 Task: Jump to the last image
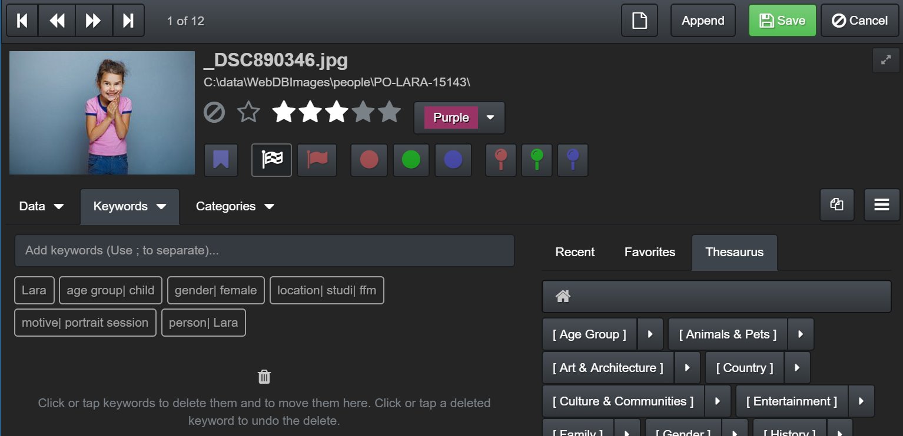[128, 21]
